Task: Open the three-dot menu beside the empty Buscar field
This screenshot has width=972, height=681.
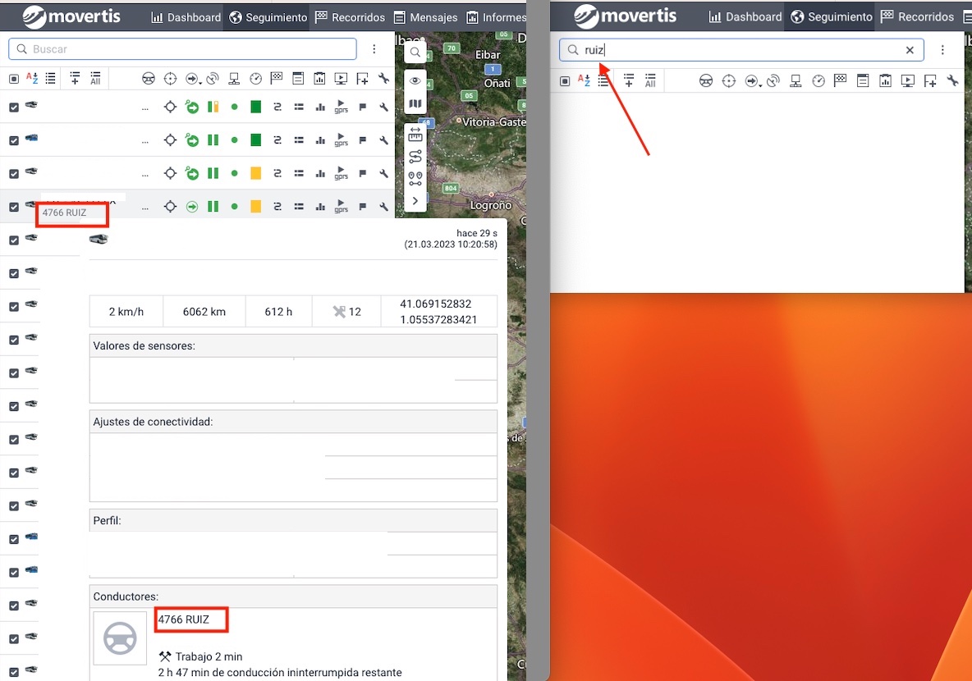Action: pyautogui.click(x=374, y=49)
